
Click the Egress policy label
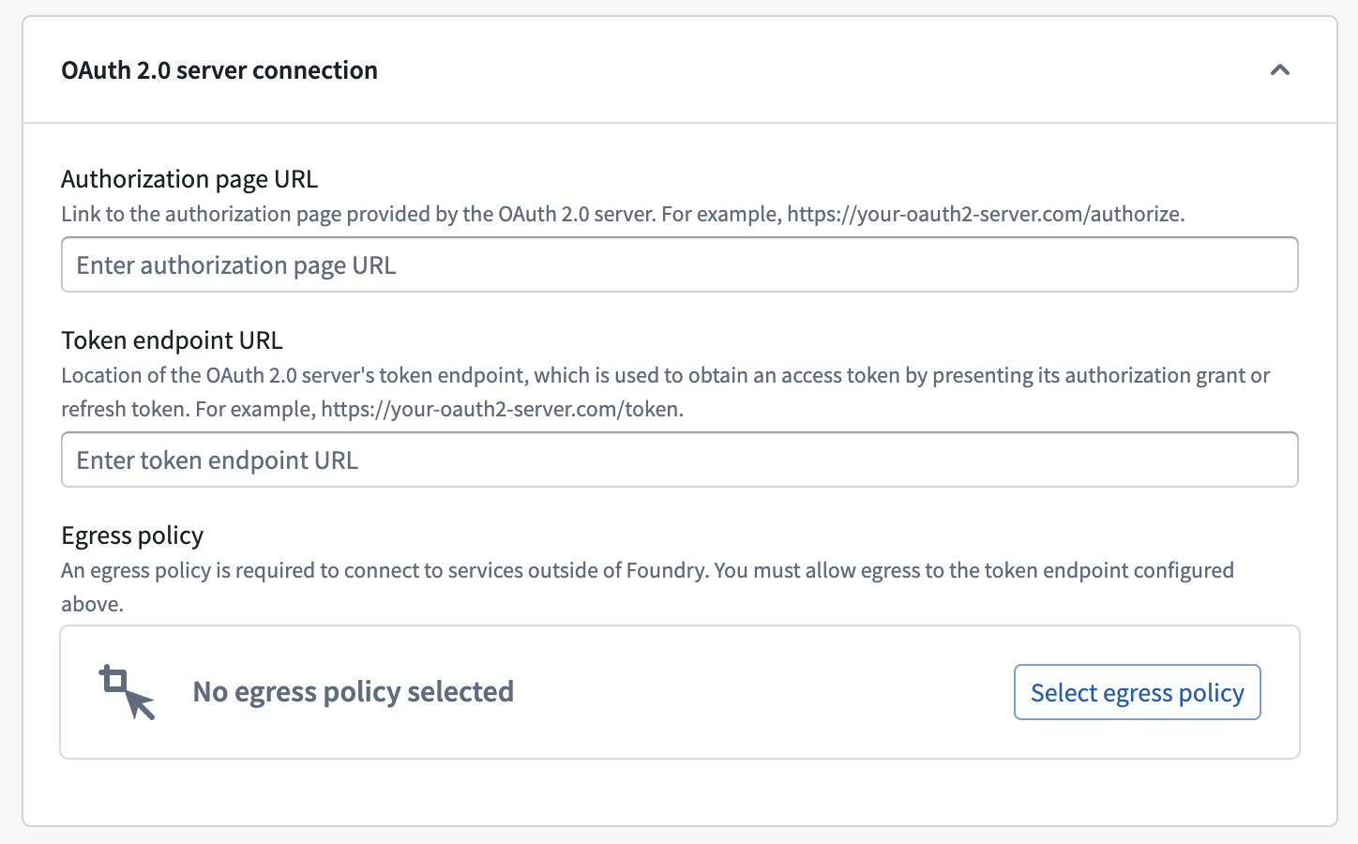(132, 535)
